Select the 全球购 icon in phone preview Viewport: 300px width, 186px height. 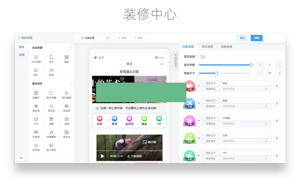pyautogui.click(x=129, y=121)
